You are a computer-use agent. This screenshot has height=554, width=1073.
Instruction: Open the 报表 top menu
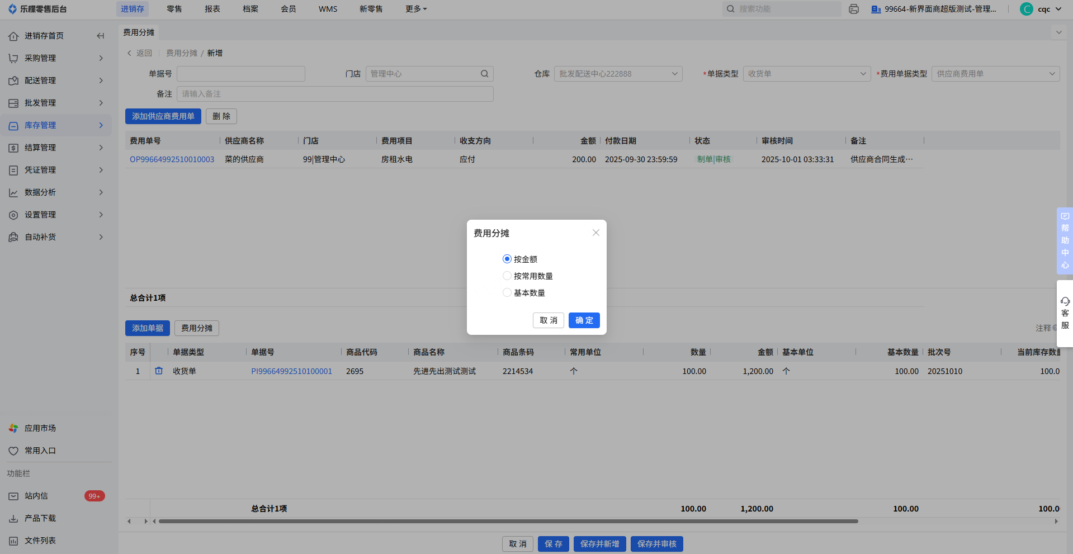click(x=212, y=9)
